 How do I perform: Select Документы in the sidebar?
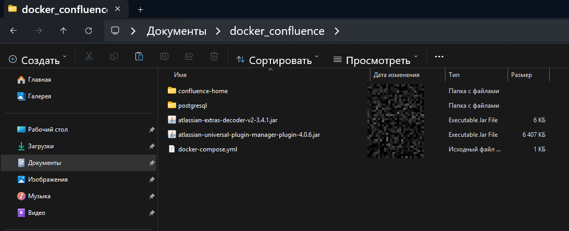[79, 163]
